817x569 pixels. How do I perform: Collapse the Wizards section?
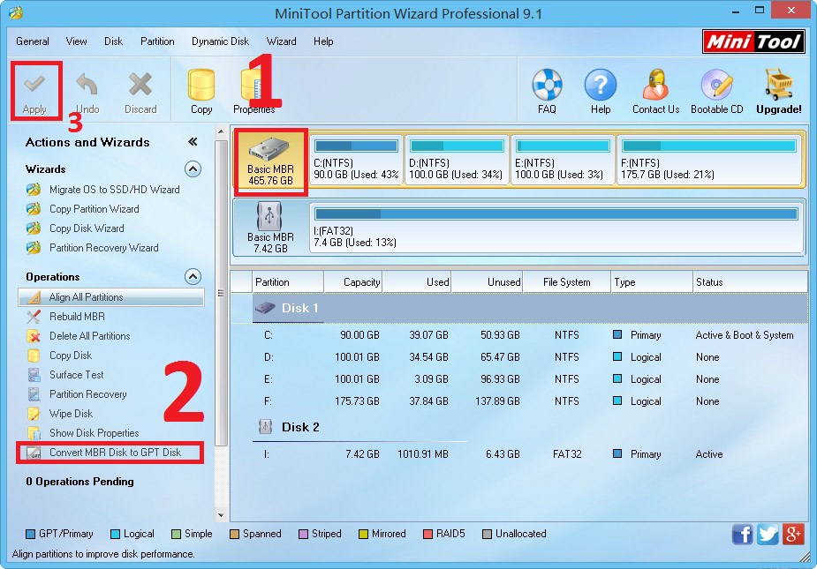coord(193,169)
